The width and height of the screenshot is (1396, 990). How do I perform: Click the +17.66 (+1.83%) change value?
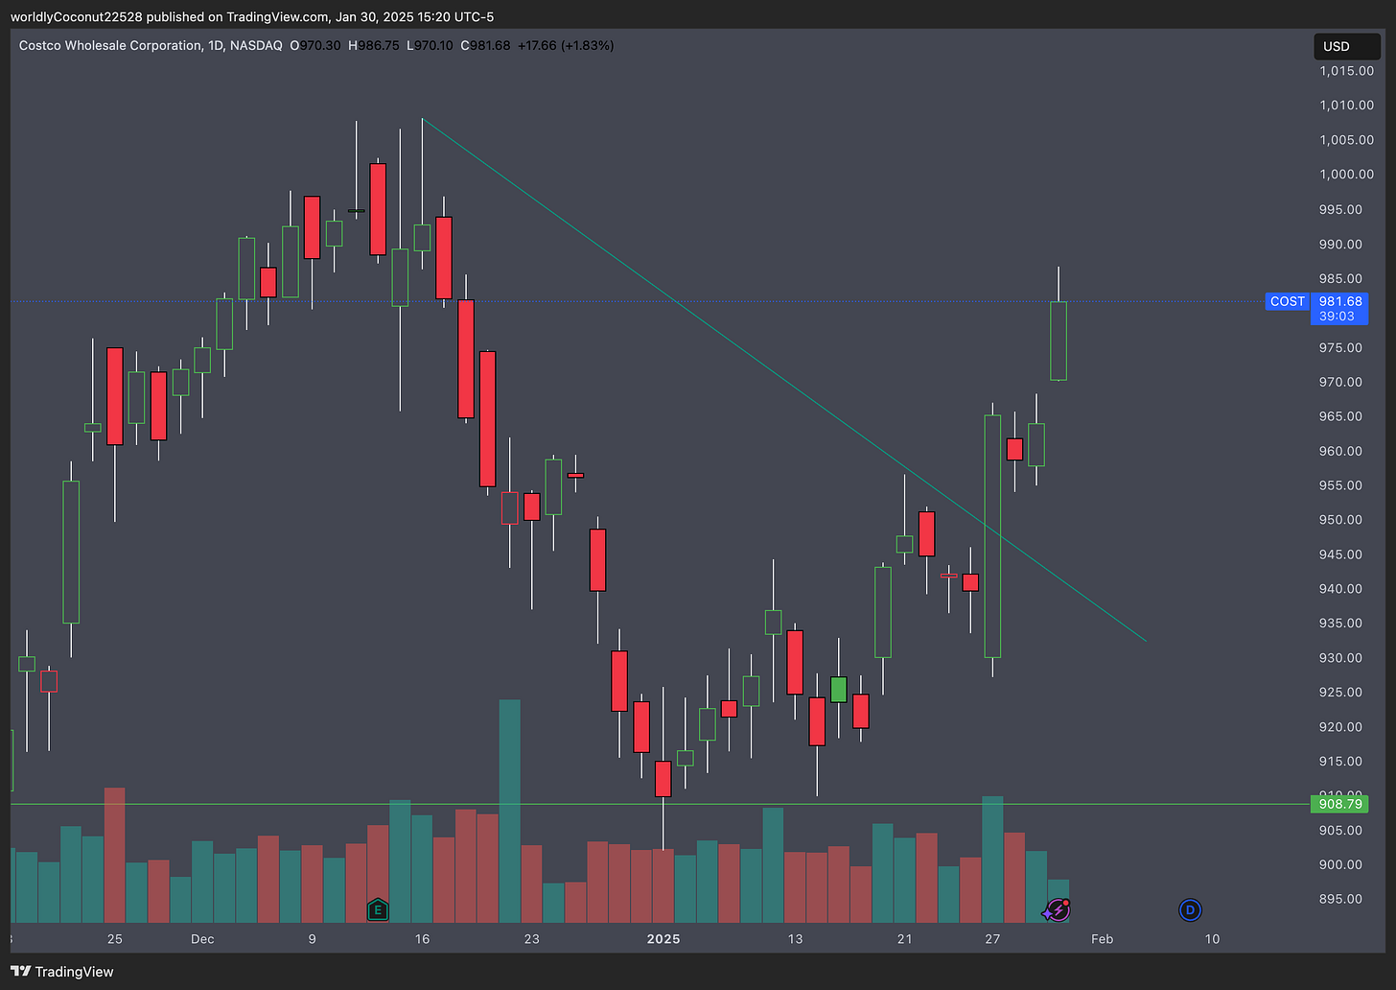point(566,45)
